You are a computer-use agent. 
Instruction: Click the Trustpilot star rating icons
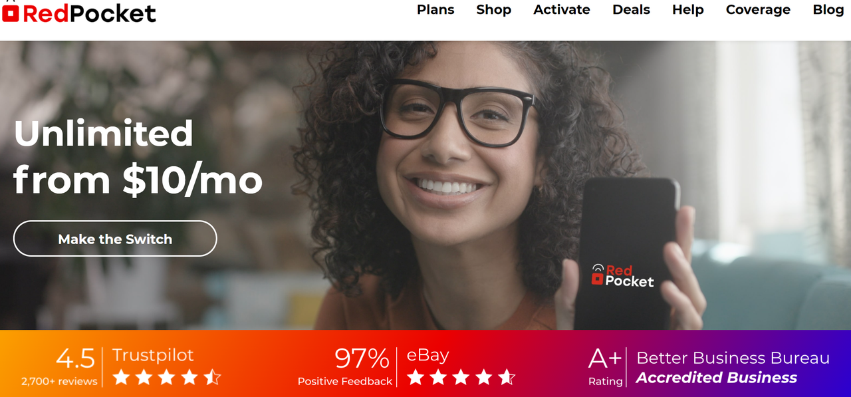point(166,378)
